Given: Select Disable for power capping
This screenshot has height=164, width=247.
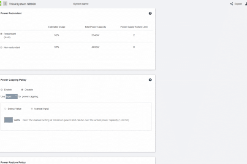Looking at the screenshot, I should pyautogui.click(x=22, y=90).
